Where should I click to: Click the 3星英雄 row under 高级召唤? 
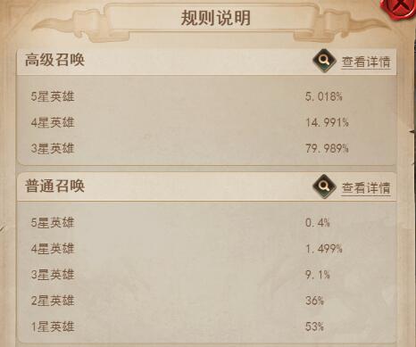point(207,148)
